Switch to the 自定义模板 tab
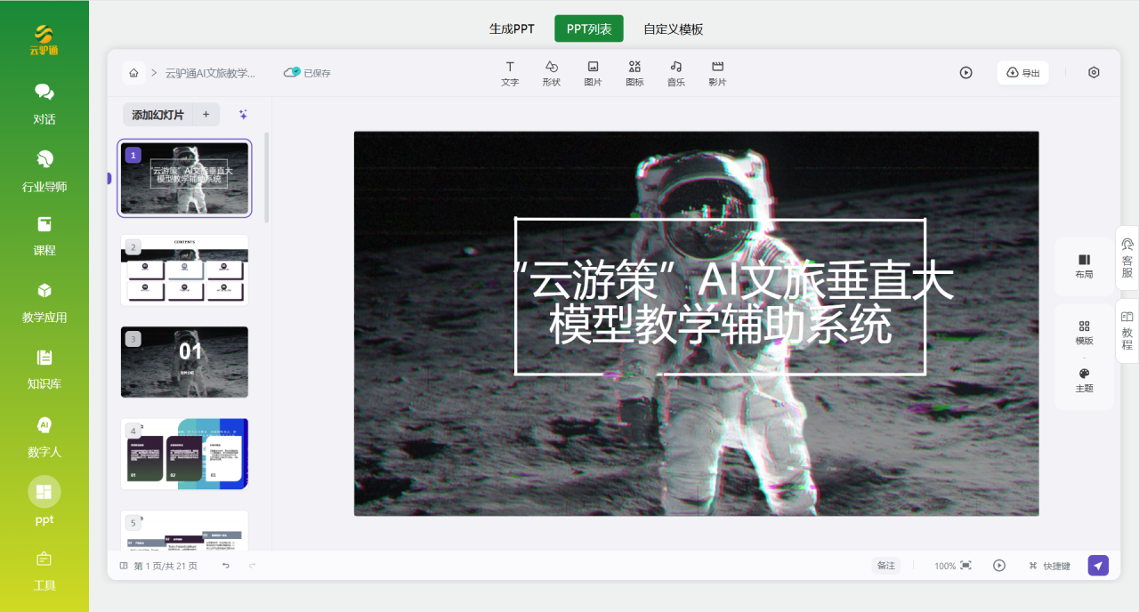This screenshot has width=1139, height=612. (x=672, y=28)
